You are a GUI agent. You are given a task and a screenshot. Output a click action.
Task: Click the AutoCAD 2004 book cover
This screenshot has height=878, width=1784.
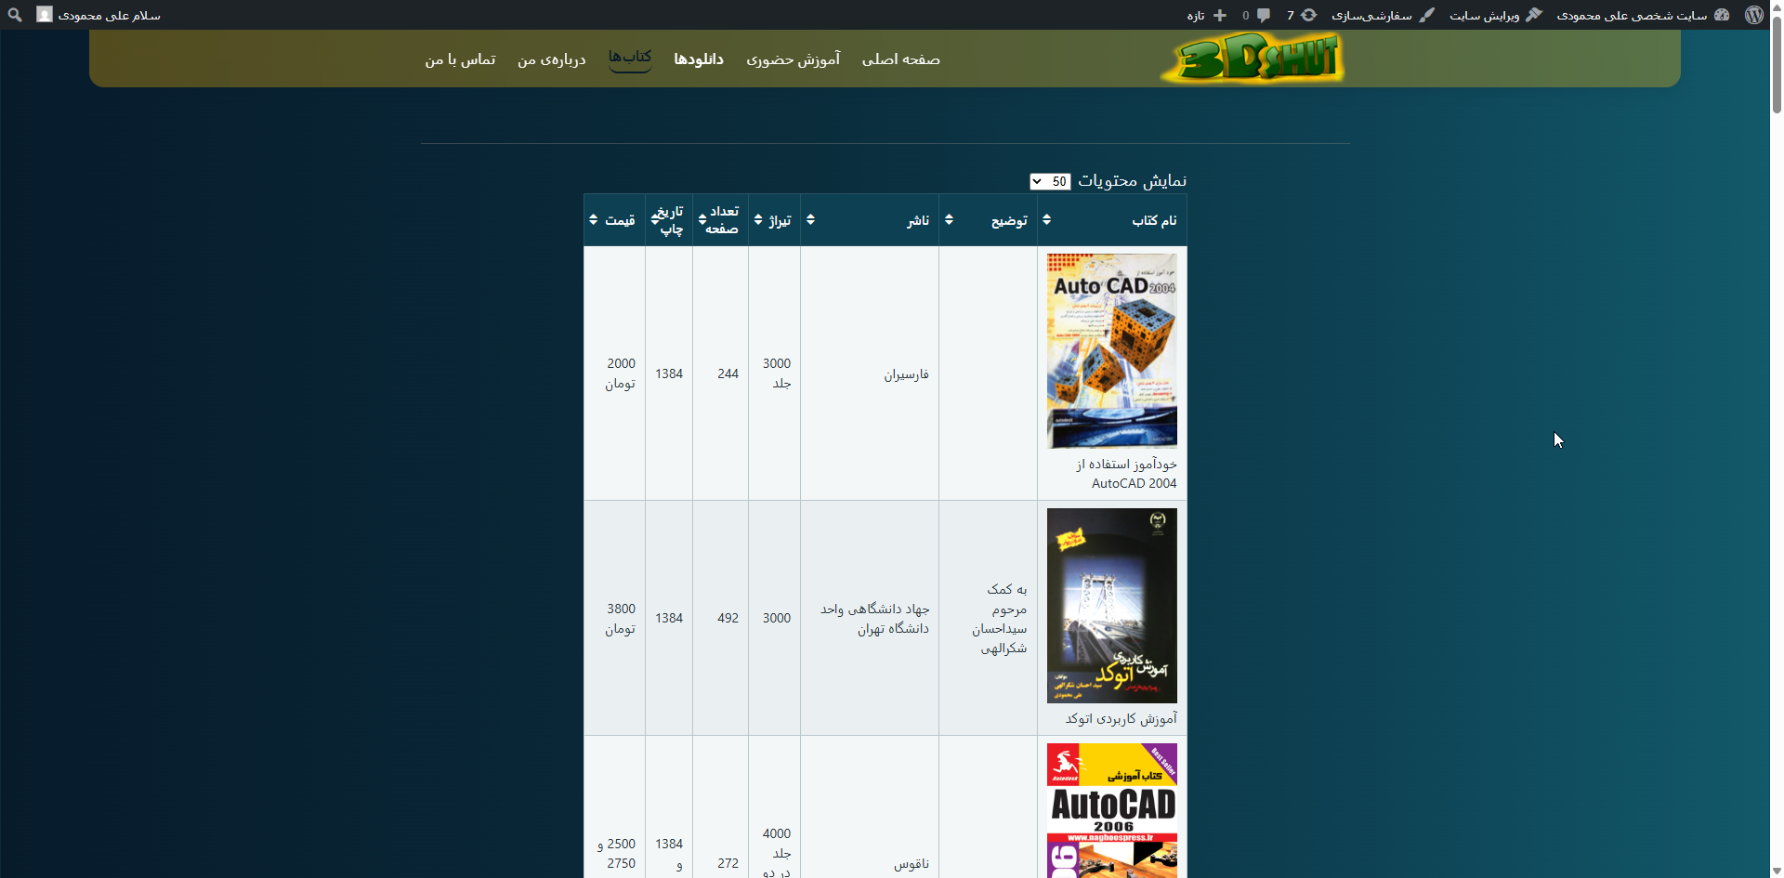tap(1111, 351)
